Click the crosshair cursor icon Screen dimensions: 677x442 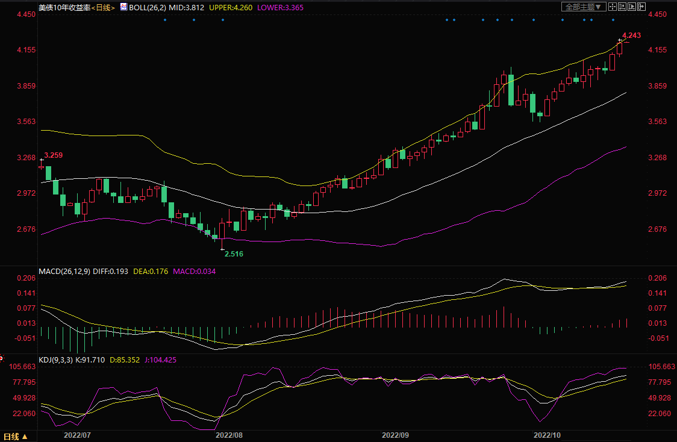(612, 7)
